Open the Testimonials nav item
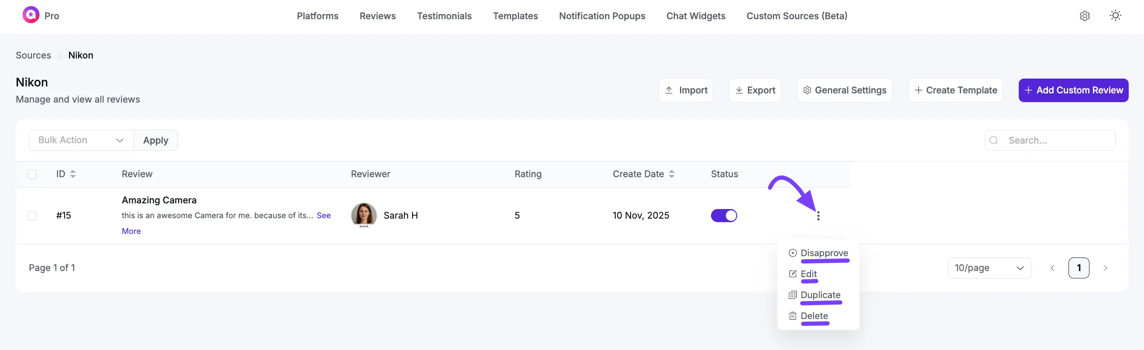This screenshot has width=1144, height=350. (444, 16)
